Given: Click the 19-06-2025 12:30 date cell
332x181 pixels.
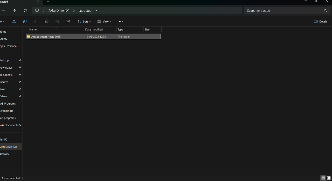Looking at the screenshot, I should pyautogui.click(x=95, y=37).
